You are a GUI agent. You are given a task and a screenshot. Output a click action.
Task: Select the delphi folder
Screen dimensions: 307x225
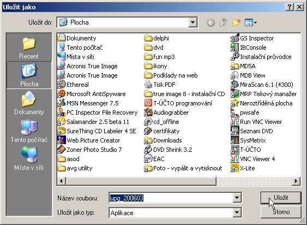[156, 38]
